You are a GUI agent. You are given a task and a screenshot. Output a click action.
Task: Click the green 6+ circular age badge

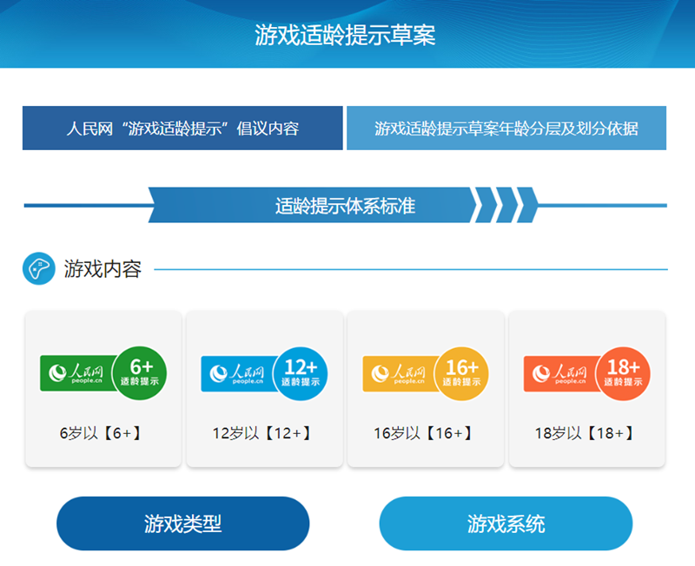pos(140,373)
